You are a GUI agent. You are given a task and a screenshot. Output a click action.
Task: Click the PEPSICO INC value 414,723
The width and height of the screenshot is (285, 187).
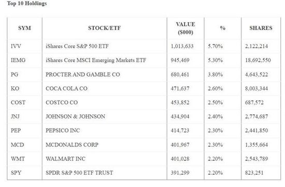[x=180, y=131]
